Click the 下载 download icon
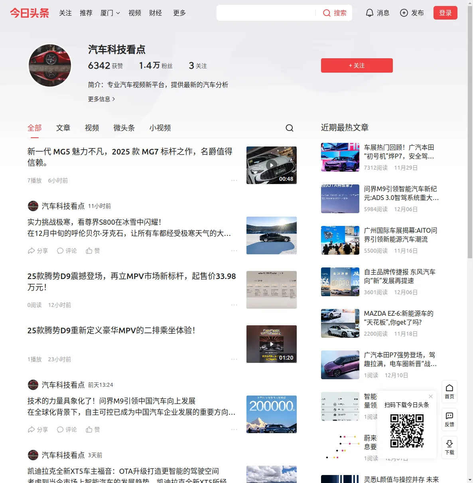Image resolution: width=473 pixels, height=483 pixels. point(449,447)
